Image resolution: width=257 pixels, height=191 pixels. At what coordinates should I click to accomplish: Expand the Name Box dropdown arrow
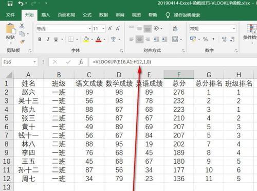pos(34,62)
